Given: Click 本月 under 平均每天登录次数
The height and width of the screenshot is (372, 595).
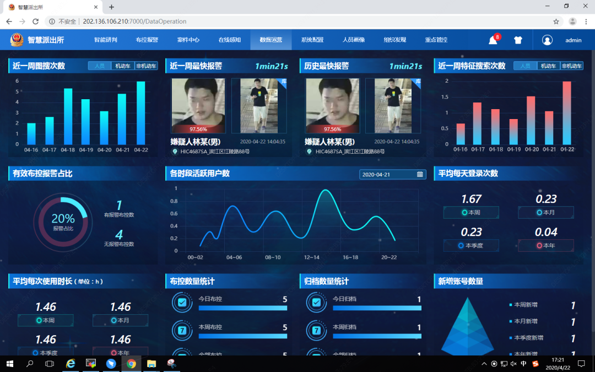Looking at the screenshot, I should click(545, 213).
